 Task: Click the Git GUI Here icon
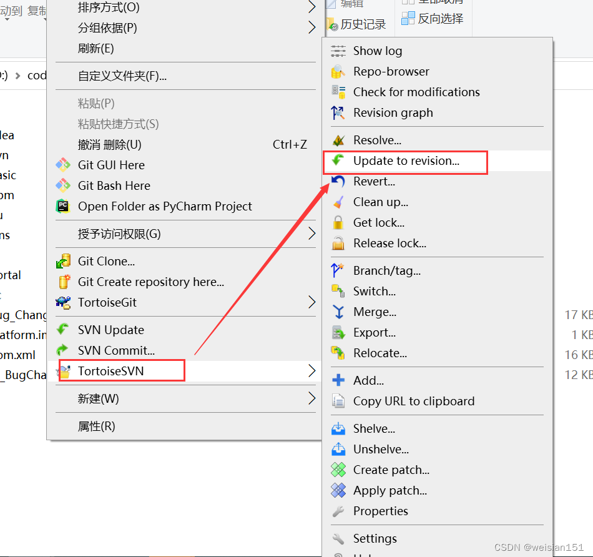coord(63,165)
